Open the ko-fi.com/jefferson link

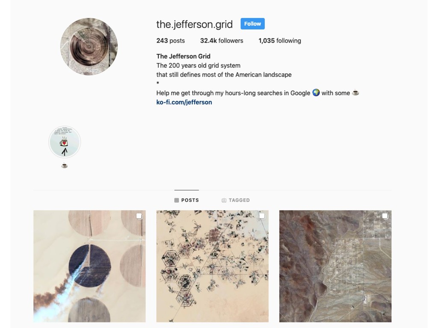click(184, 102)
